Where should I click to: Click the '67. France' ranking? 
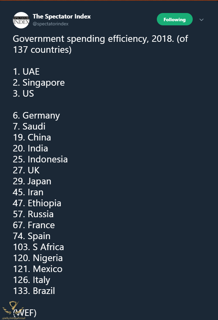tap(34, 225)
